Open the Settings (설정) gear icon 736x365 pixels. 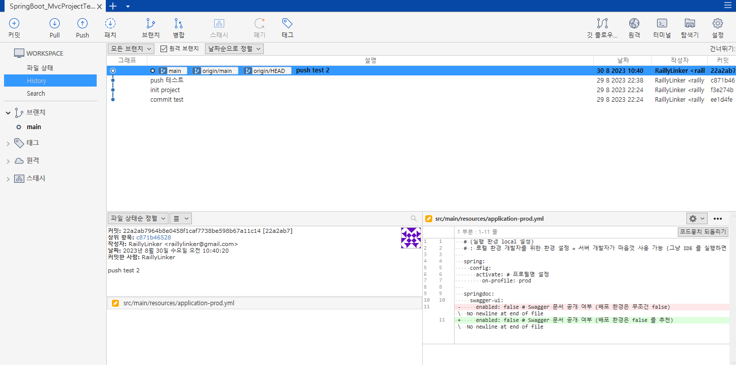click(718, 23)
